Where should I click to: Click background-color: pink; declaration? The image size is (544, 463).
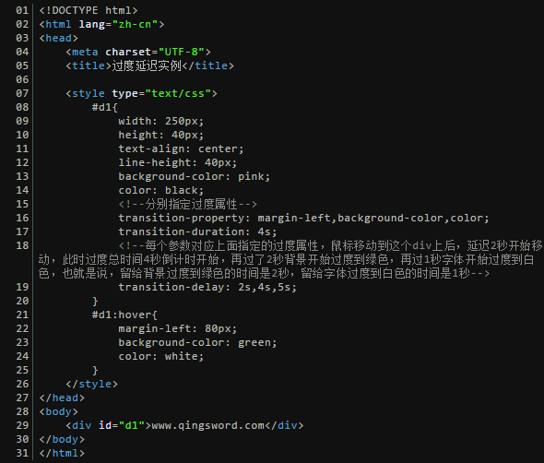[x=194, y=177]
